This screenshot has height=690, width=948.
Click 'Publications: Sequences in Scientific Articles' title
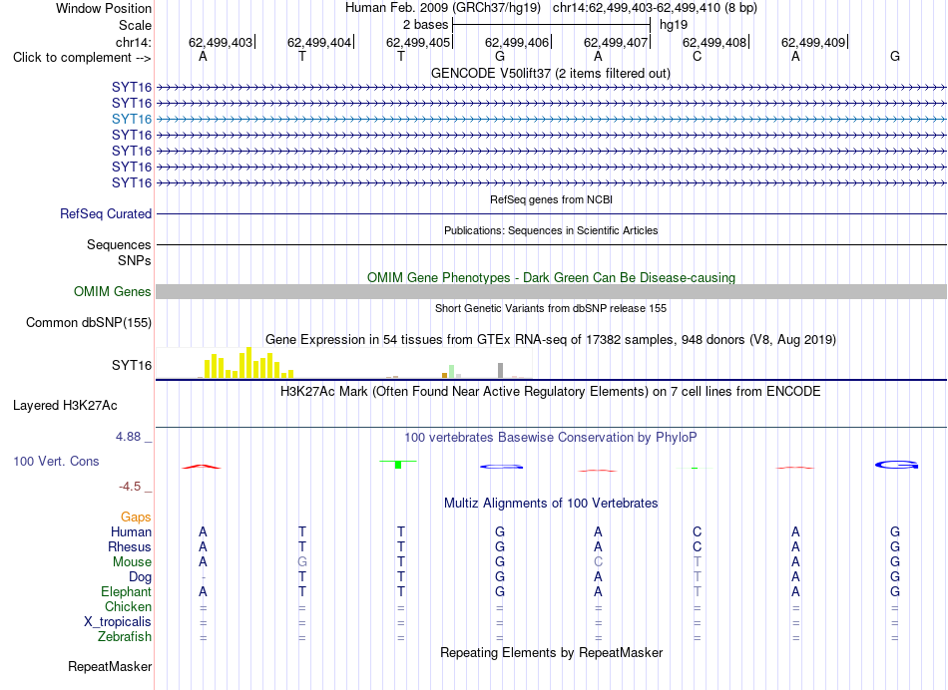(551, 230)
